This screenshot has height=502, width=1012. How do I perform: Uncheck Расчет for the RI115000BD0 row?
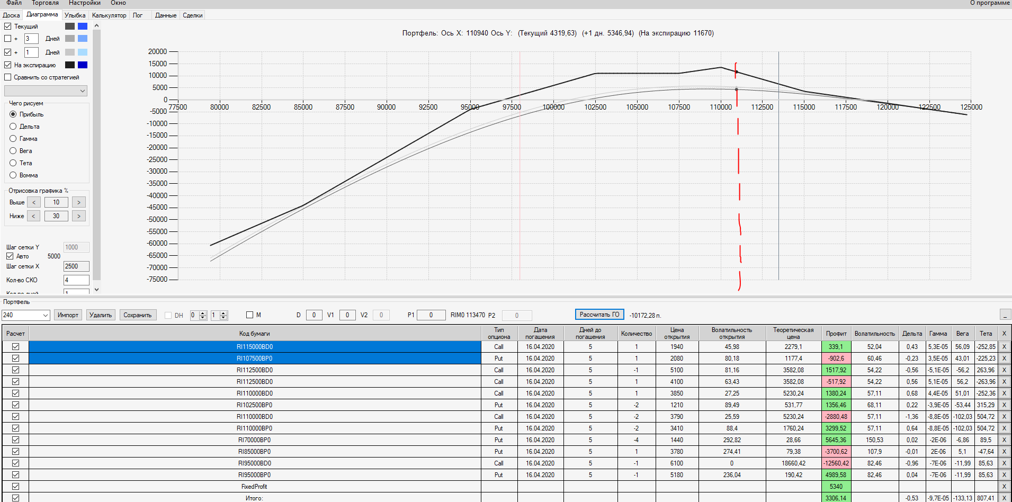click(x=15, y=347)
